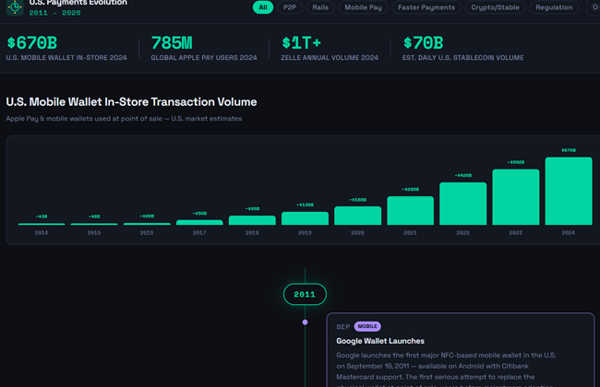600x387 pixels.
Task: Filter timeline by P2P
Action: coord(290,7)
